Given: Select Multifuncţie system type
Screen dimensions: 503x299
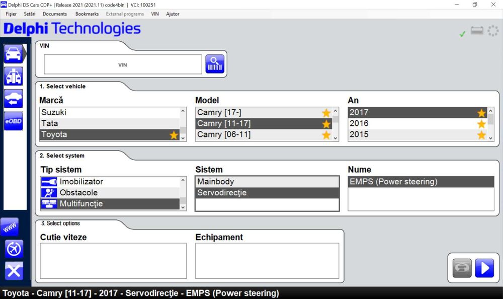Looking at the screenshot, I should click(110, 204).
